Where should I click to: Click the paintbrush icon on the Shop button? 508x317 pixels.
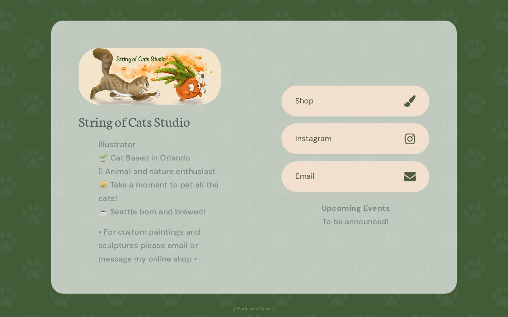[410, 101]
